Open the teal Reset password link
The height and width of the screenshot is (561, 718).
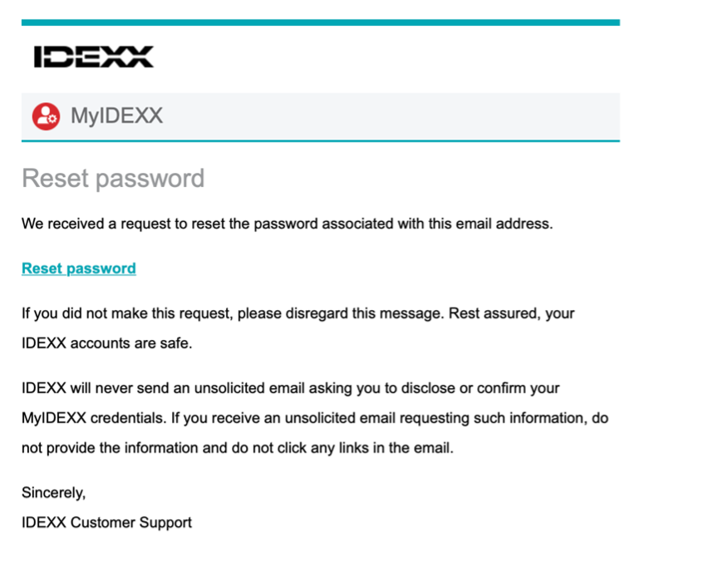pos(79,268)
